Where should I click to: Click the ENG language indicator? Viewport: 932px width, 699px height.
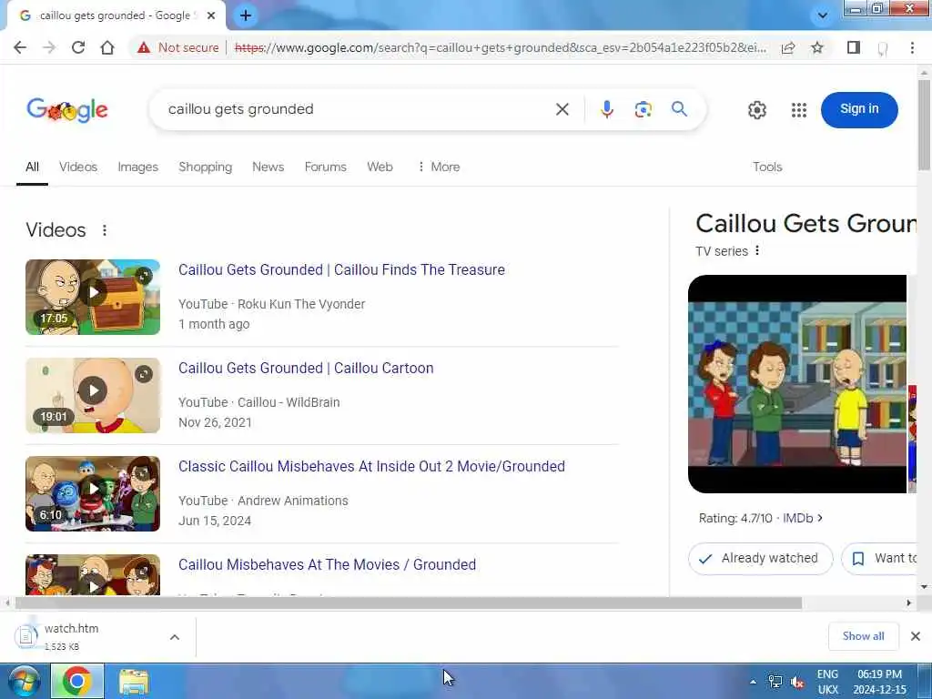coord(827,674)
